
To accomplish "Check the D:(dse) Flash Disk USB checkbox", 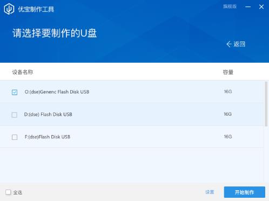I will [x=15, y=115].
